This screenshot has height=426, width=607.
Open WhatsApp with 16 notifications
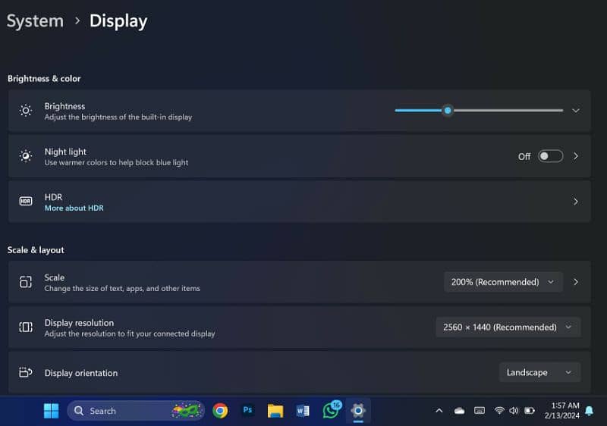(x=331, y=411)
